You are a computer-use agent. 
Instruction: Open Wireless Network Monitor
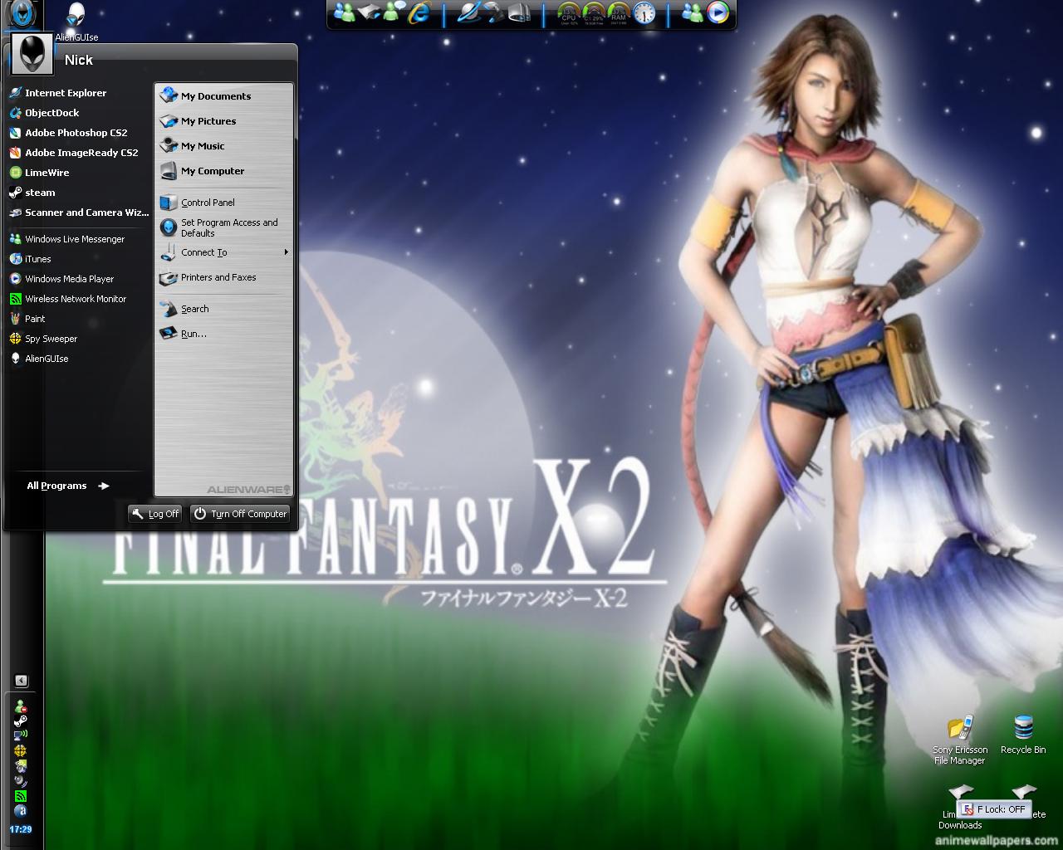pos(78,299)
